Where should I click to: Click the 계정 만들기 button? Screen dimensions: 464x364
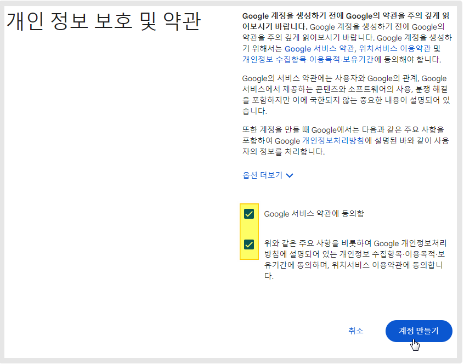coord(418,331)
